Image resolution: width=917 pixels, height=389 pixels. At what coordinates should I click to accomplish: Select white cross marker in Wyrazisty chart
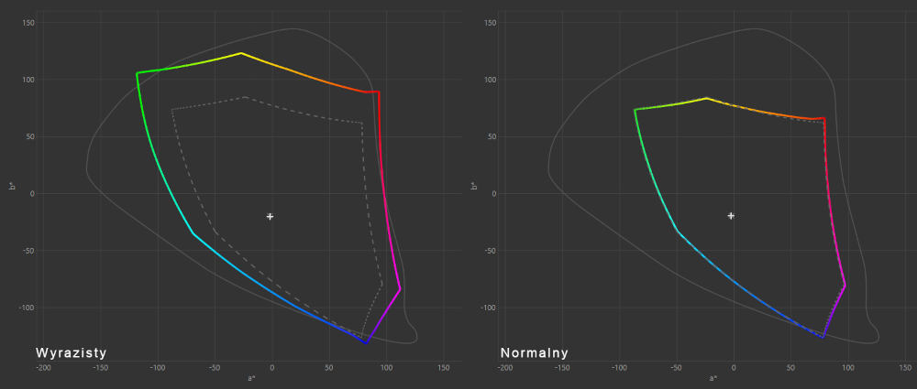coord(270,216)
